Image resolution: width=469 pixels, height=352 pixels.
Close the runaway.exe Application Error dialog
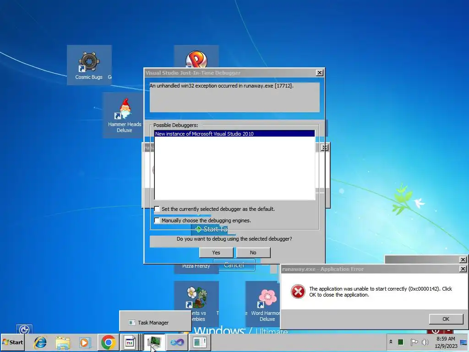463,269
